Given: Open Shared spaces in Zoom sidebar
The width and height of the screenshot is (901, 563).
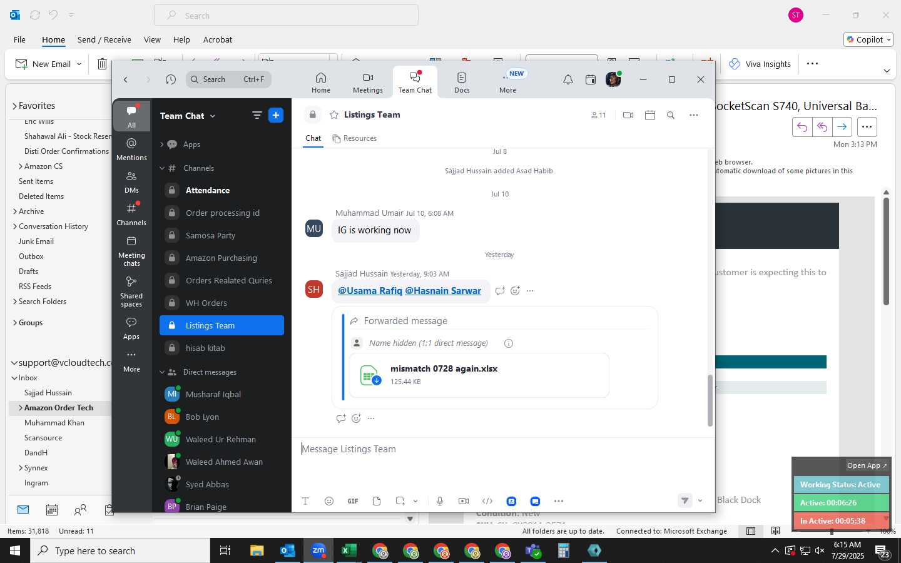Looking at the screenshot, I should tap(131, 292).
